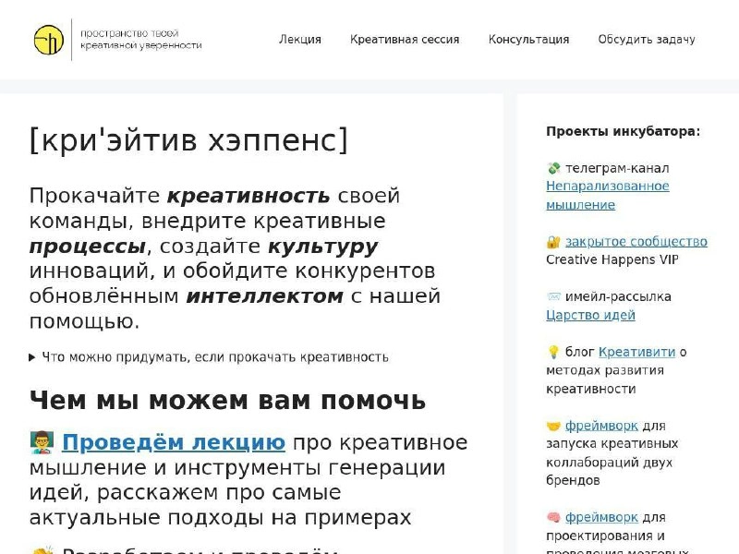Visit the Царство идей newsletter link

pos(590,315)
